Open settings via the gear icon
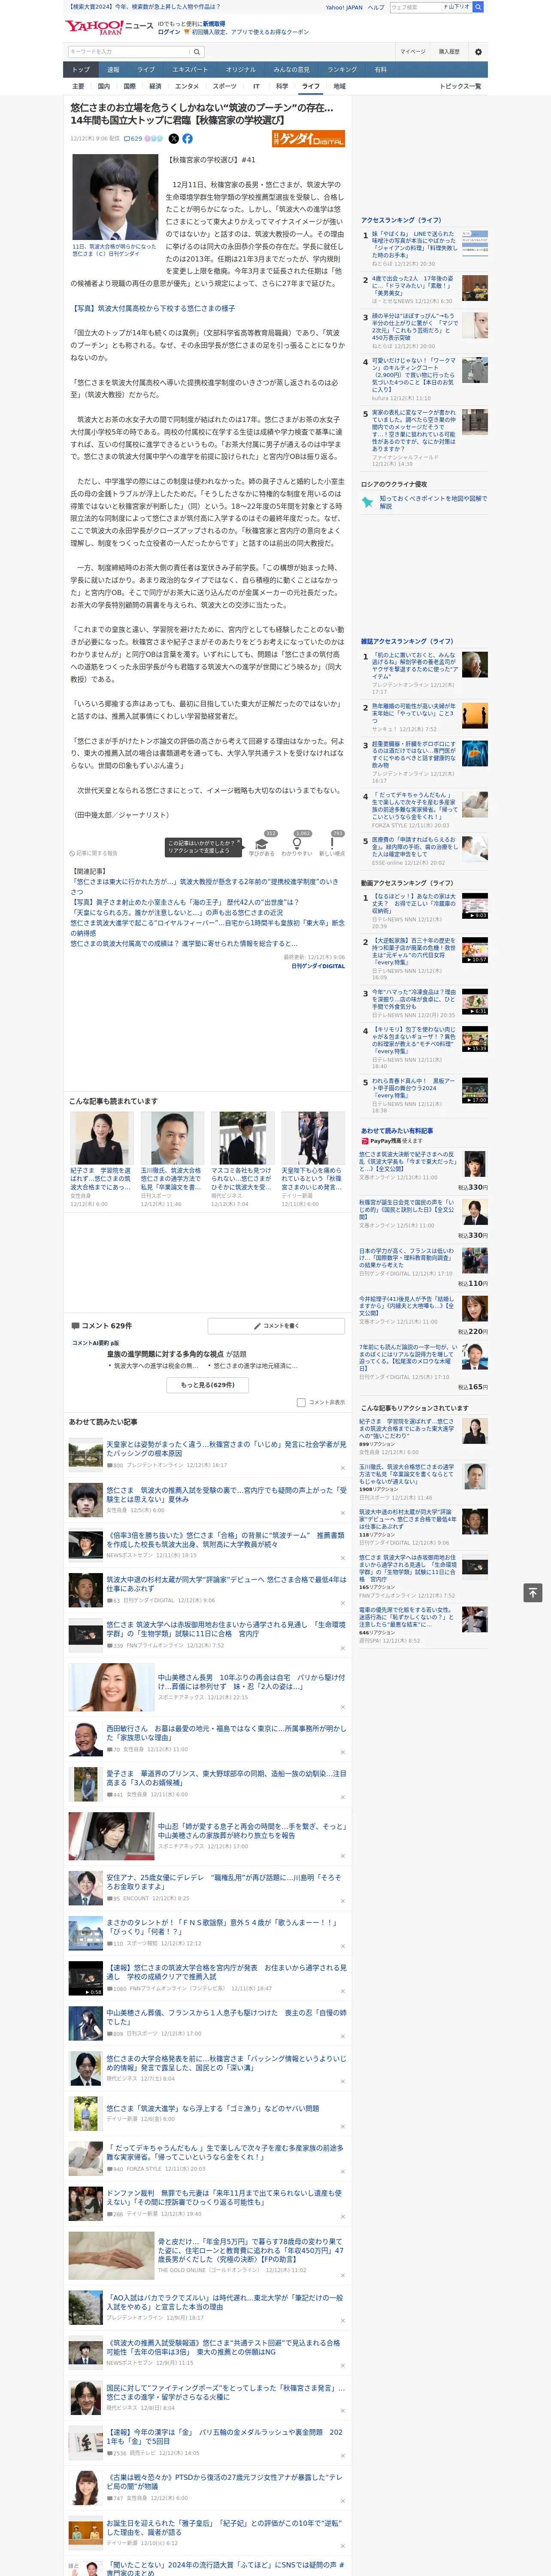Screen dimensions: 551x2576 (478, 52)
